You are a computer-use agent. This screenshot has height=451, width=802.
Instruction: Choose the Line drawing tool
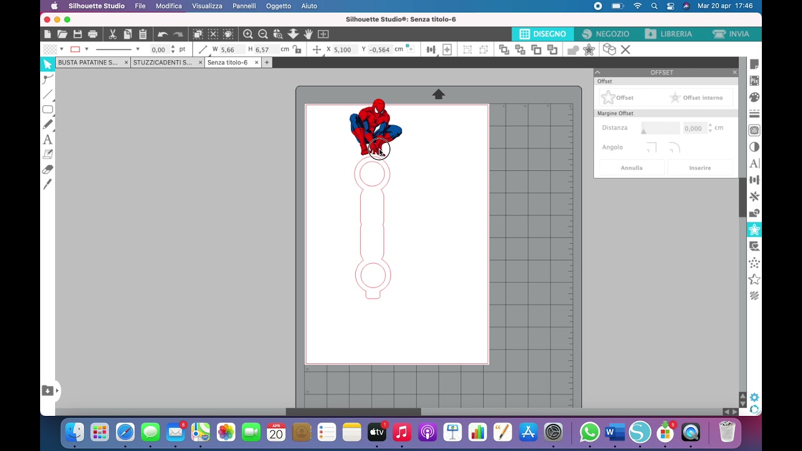click(x=48, y=95)
